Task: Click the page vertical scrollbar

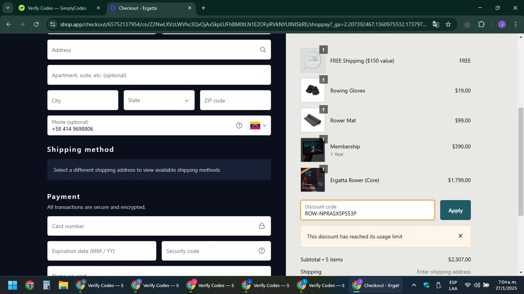Action: pos(521,162)
